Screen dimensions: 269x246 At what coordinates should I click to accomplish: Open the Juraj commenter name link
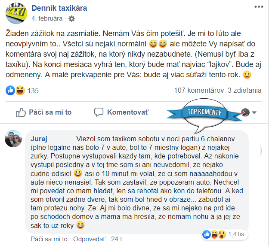pos(39,139)
